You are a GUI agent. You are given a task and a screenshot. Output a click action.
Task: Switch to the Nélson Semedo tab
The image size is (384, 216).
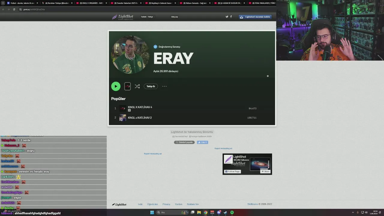pos(194,3)
